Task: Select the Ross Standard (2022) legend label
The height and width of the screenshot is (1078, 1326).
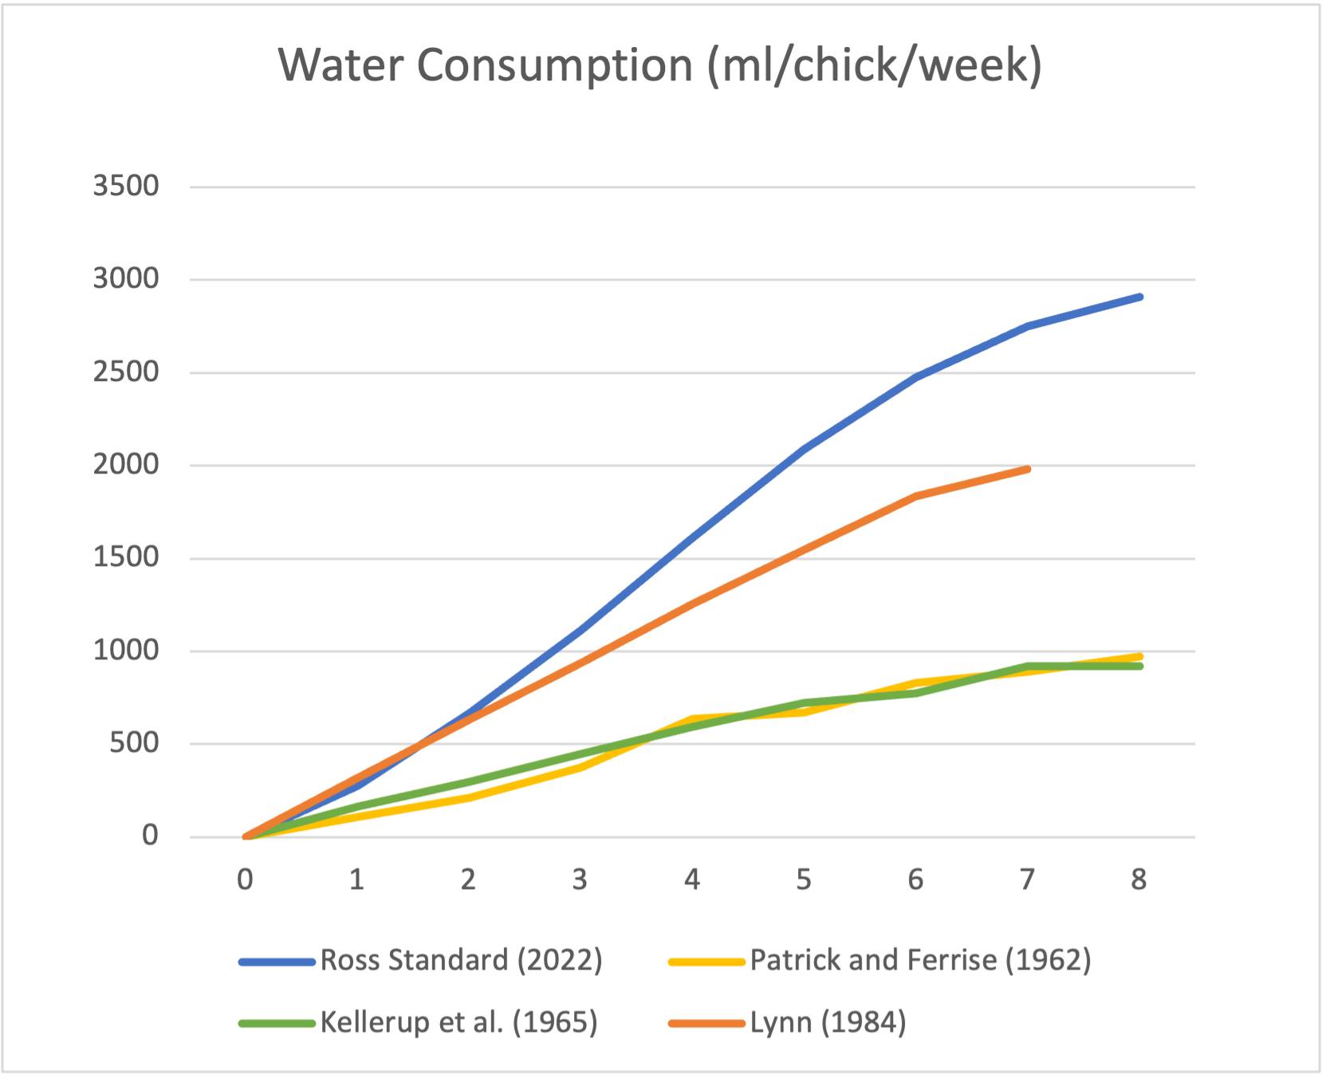Action: (461, 960)
